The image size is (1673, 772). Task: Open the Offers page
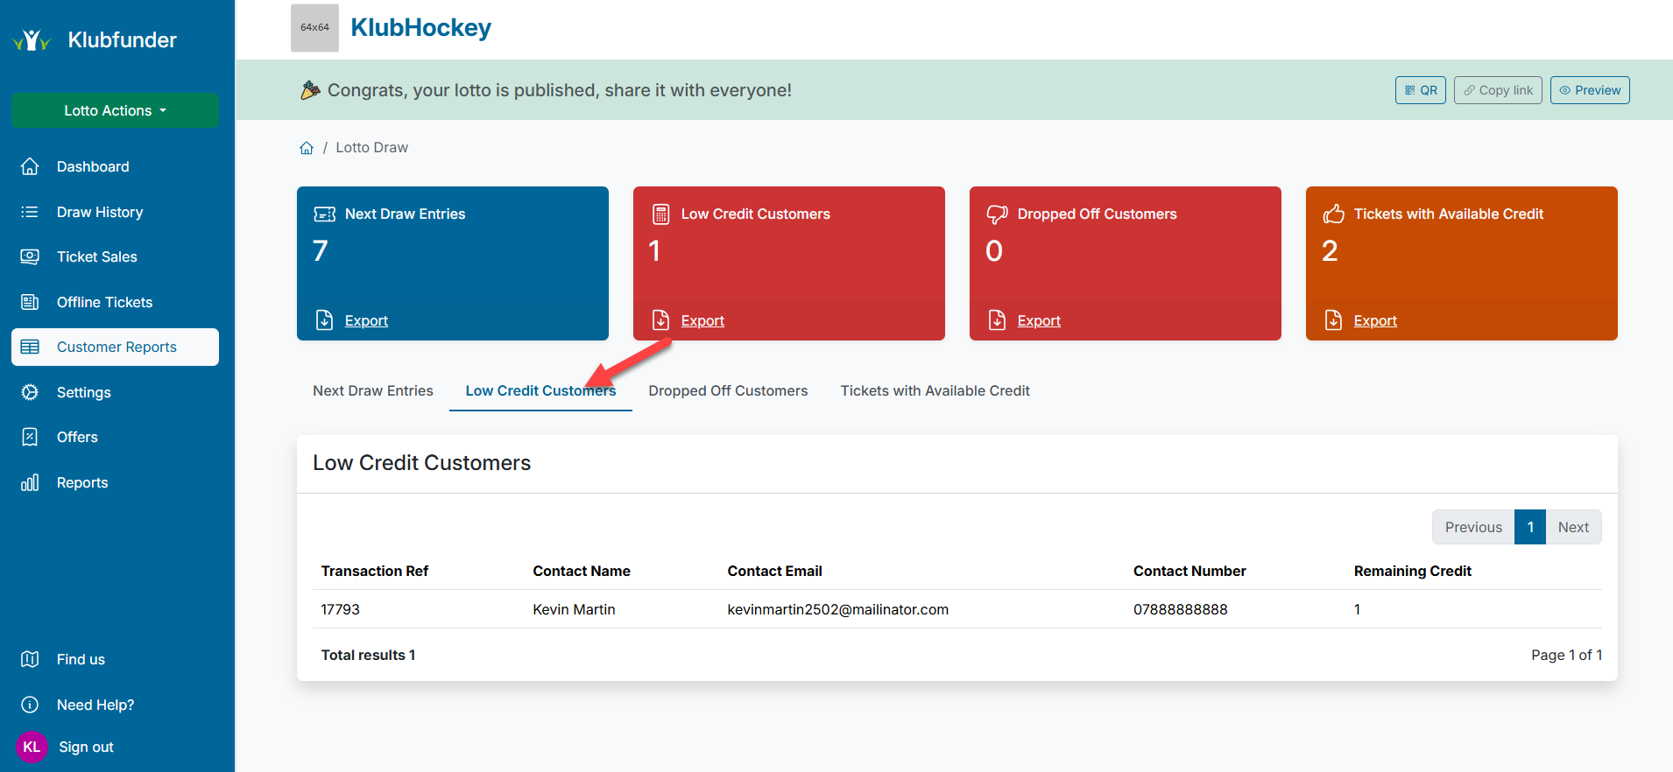tap(77, 437)
